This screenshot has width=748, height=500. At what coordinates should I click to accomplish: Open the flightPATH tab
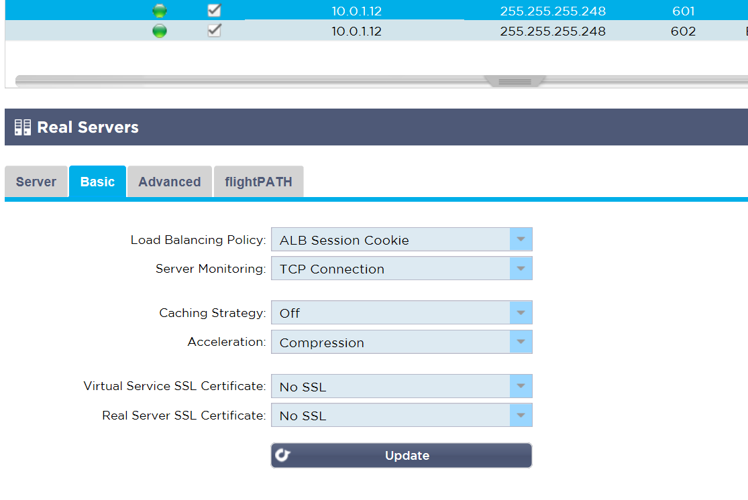pyautogui.click(x=258, y=182)
